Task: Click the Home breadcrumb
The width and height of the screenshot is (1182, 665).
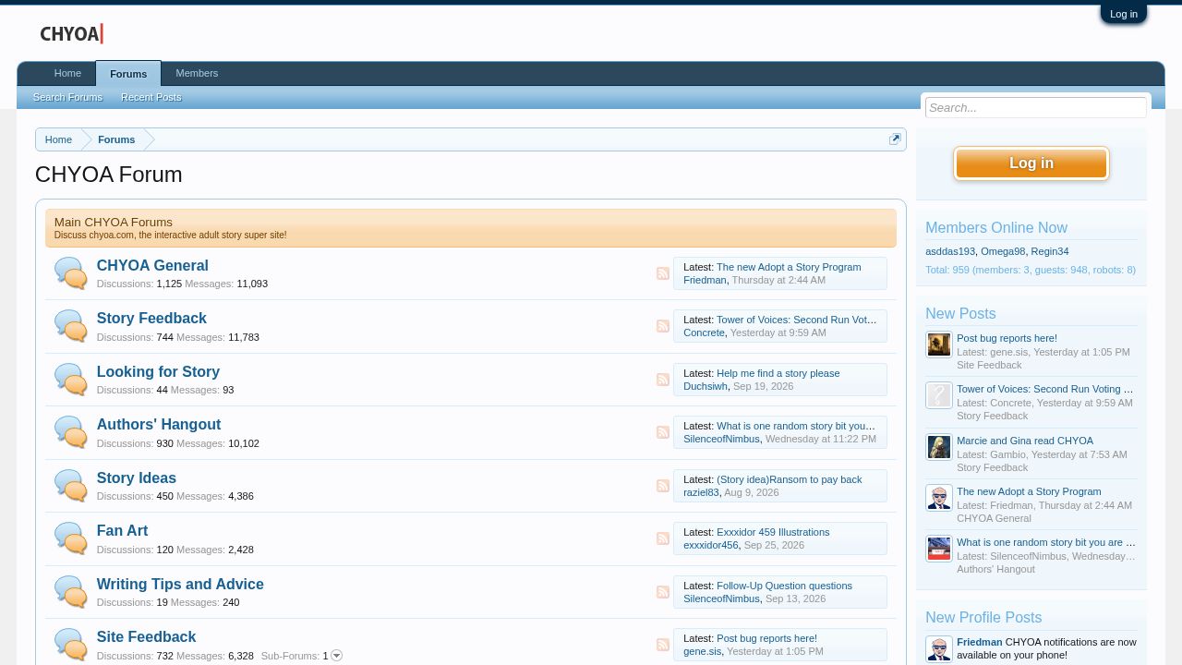Action: (58, 139)
